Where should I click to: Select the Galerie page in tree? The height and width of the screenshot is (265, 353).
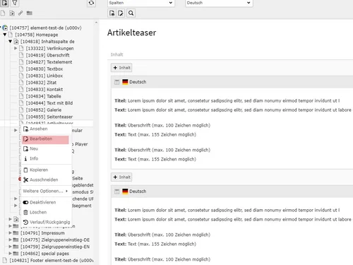(x=44, y=110)
